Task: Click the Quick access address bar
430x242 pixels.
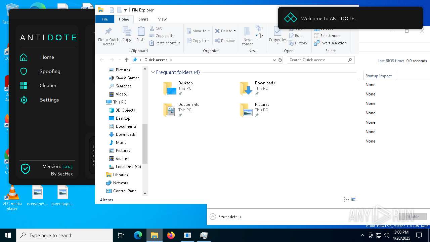Action: coord(204,60)
